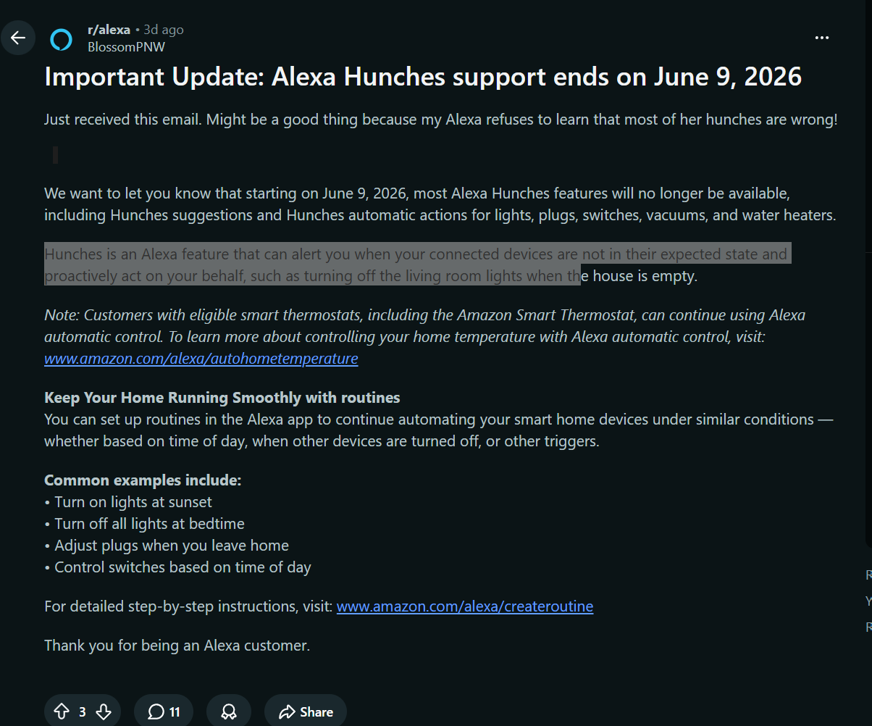Downvote the Alexa Hunches post

coord(104,712)
